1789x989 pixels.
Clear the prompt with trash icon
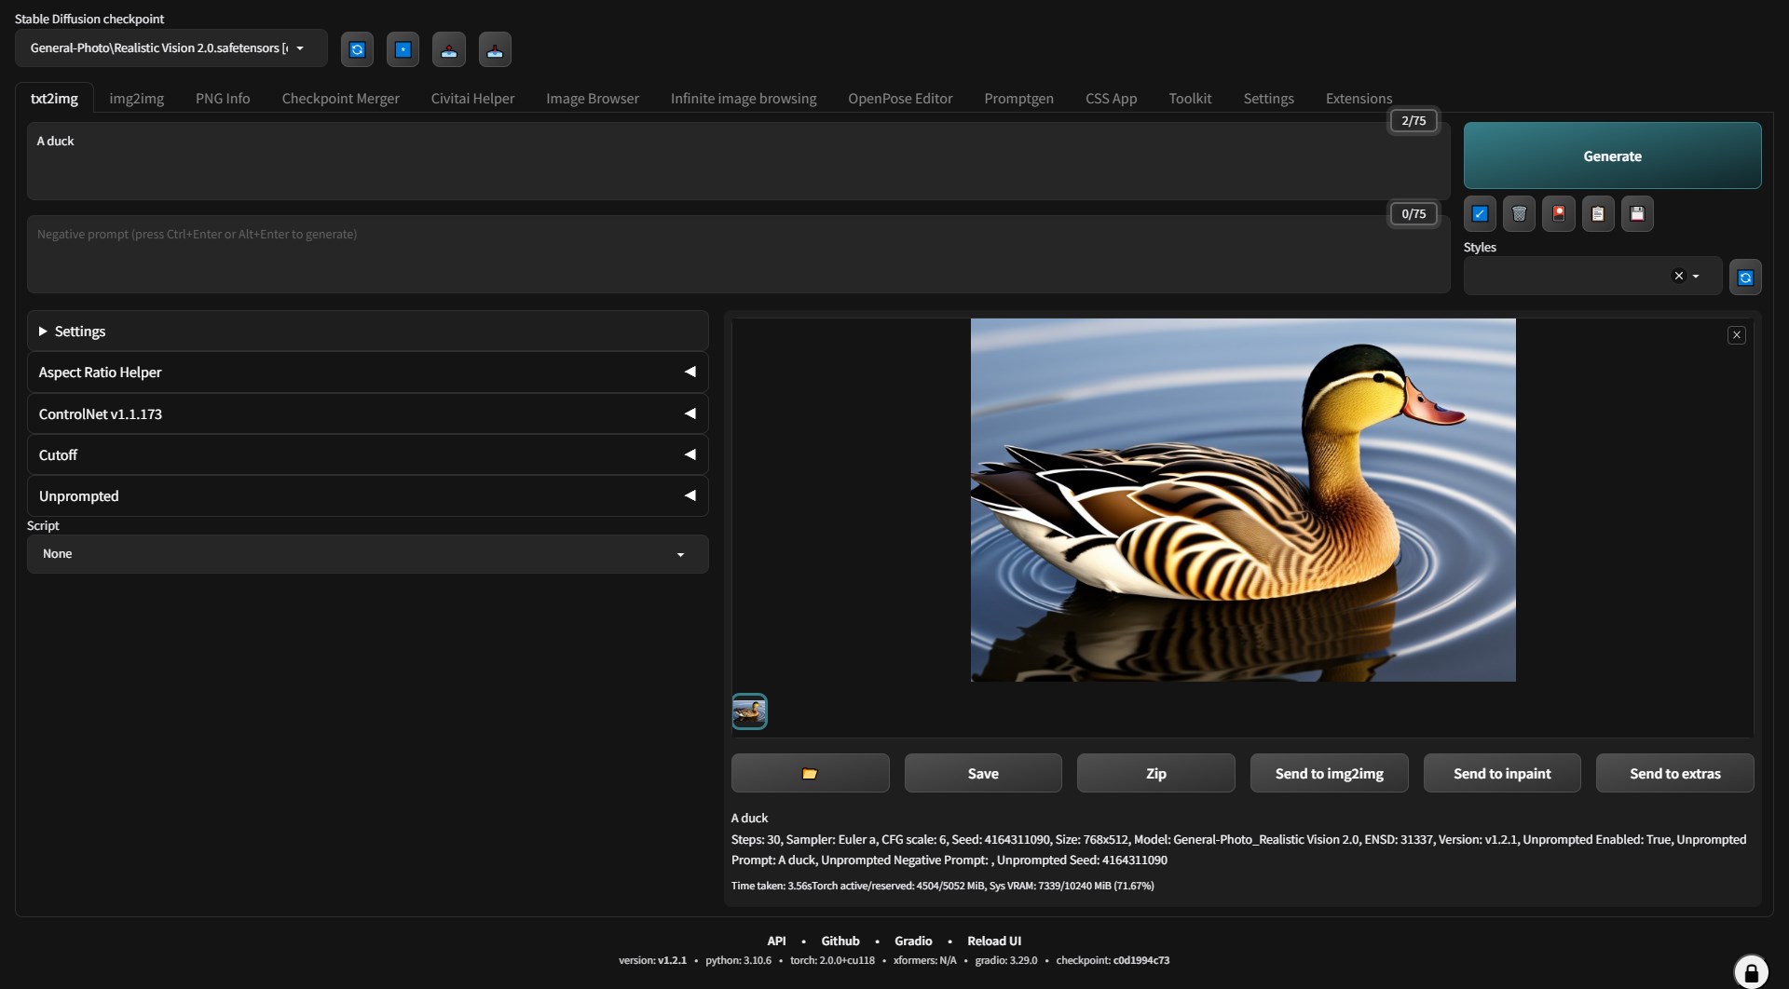click(x=1519, y=214)
